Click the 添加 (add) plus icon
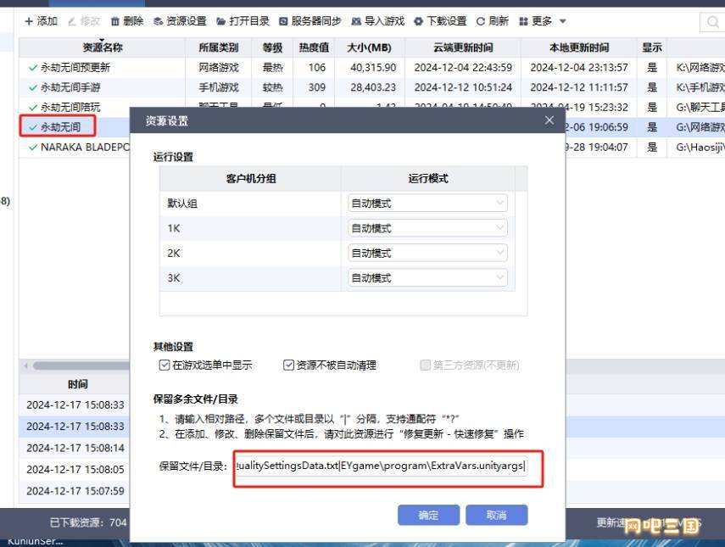 pyautogui.click(x=29, y=21)
